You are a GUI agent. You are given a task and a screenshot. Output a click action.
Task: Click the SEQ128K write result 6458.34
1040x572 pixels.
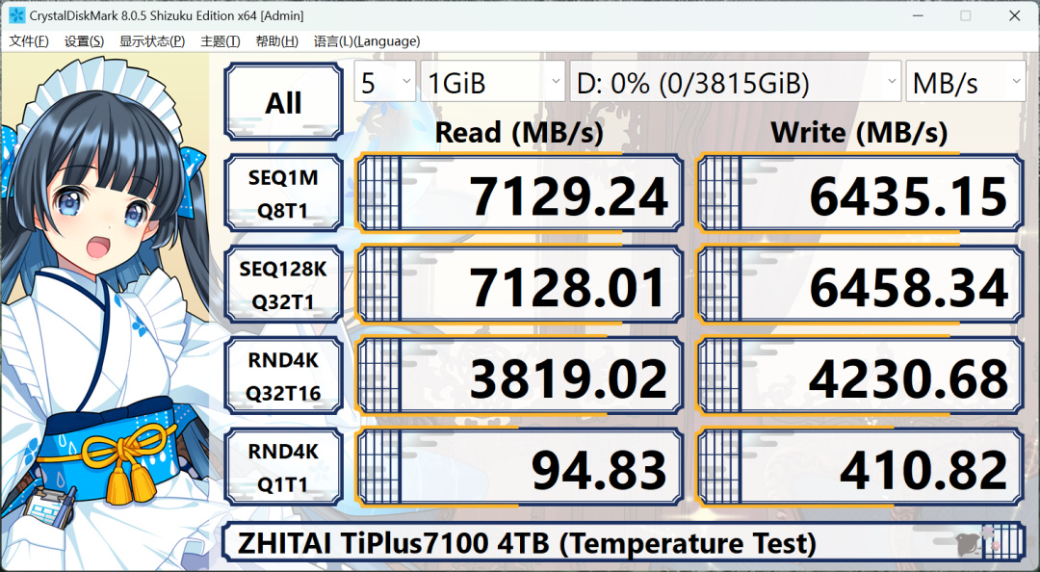[860, 285]
